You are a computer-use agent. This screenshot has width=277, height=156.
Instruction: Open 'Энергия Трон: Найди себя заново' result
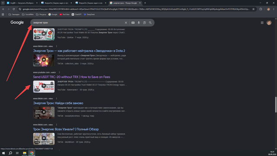[58, 103]
